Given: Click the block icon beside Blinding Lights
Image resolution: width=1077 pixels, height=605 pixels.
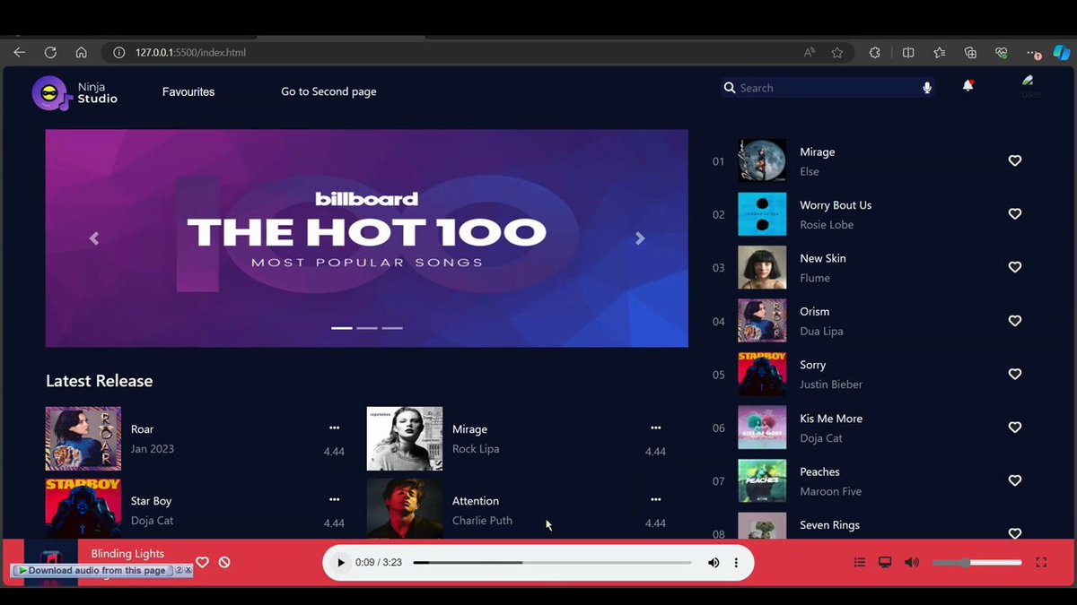Looking at the screenshot, I should [x=224, y=562].
